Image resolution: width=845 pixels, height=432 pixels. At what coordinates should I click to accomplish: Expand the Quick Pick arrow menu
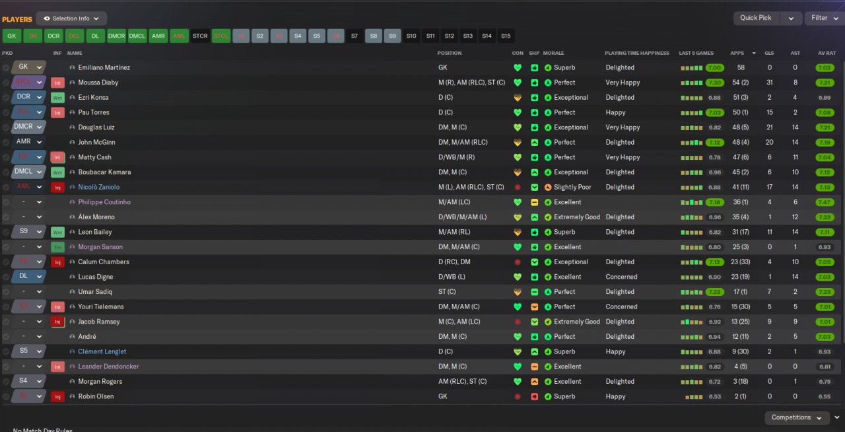point(791,18)
